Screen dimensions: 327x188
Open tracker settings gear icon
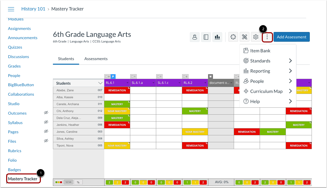click(x=256, y=37)
